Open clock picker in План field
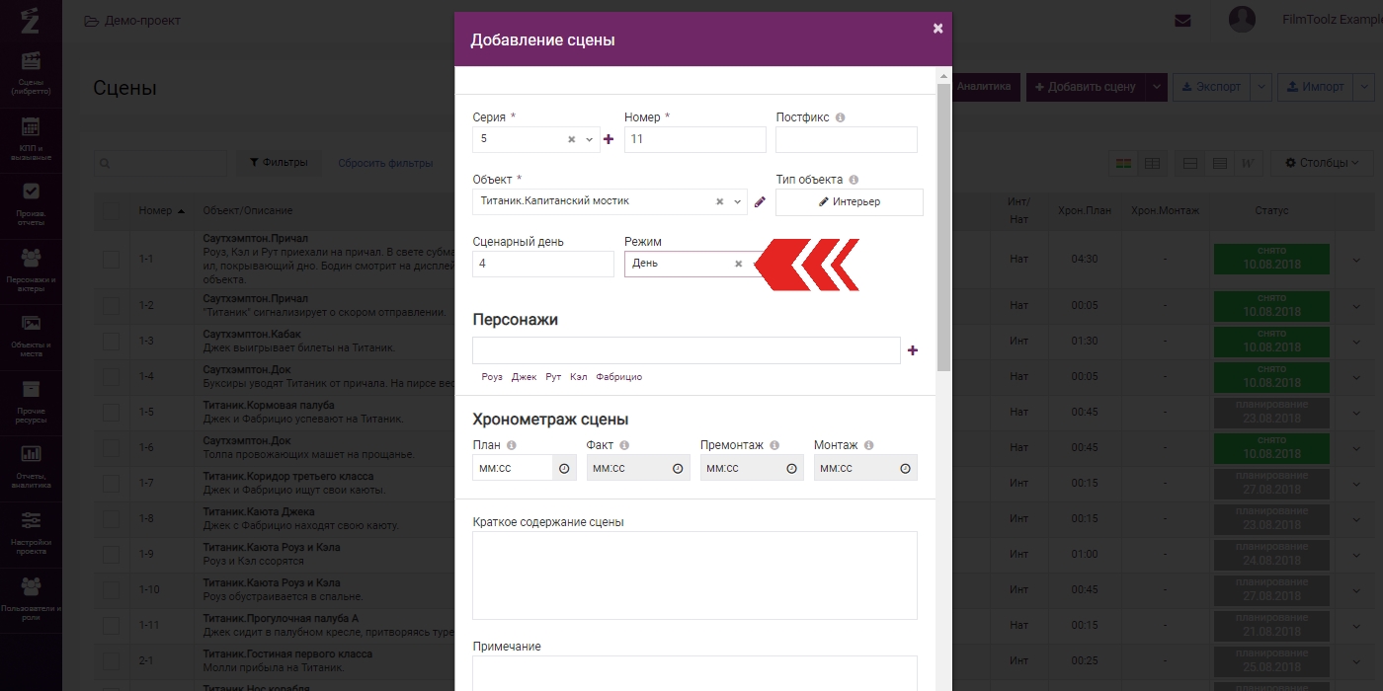The image size is (1383, 691). coord(564,469)
